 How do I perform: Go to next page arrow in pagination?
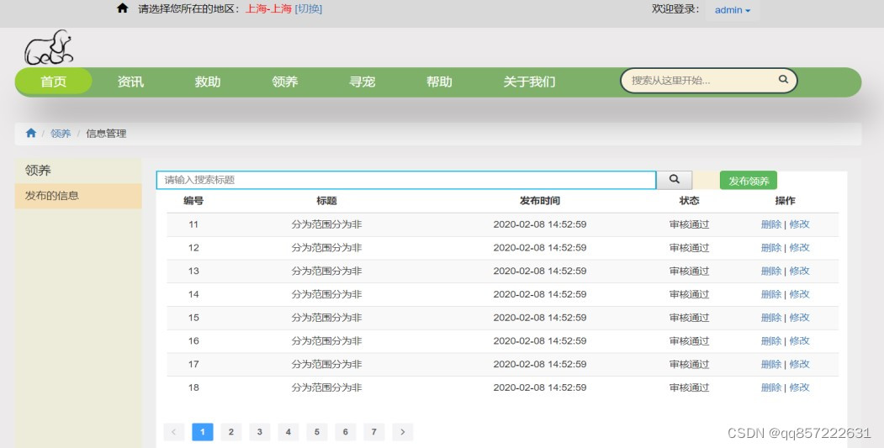click(403, 432)
